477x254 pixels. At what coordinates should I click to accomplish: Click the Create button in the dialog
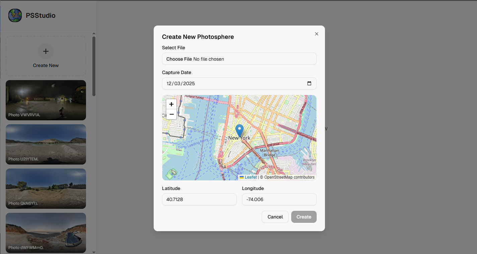[304, 217]
